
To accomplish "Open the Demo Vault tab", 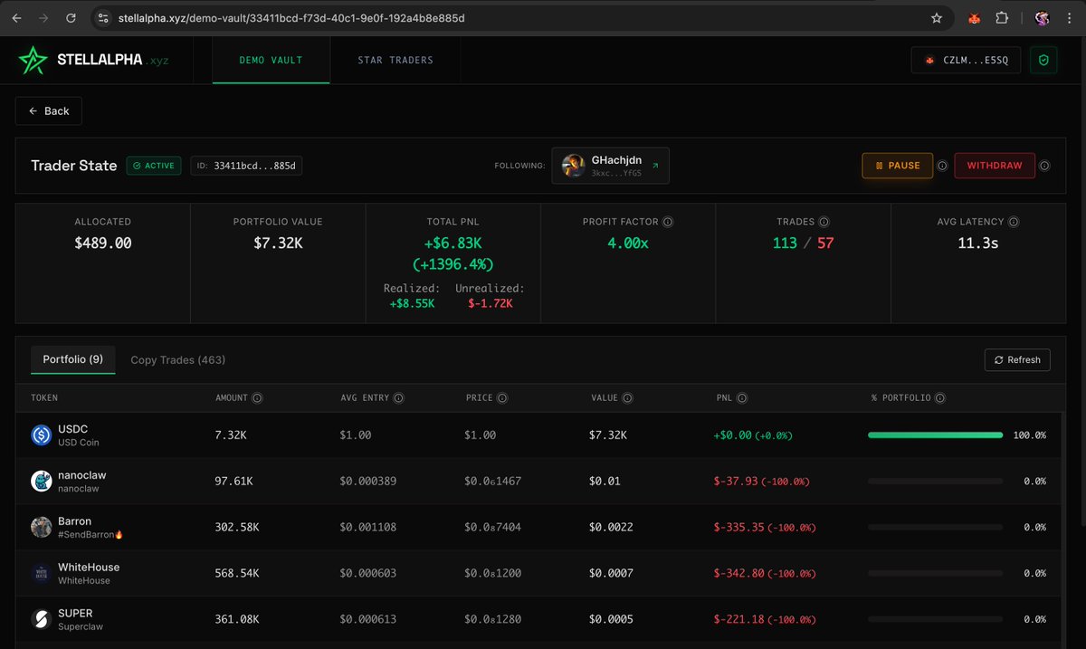I will coord(271,61).
